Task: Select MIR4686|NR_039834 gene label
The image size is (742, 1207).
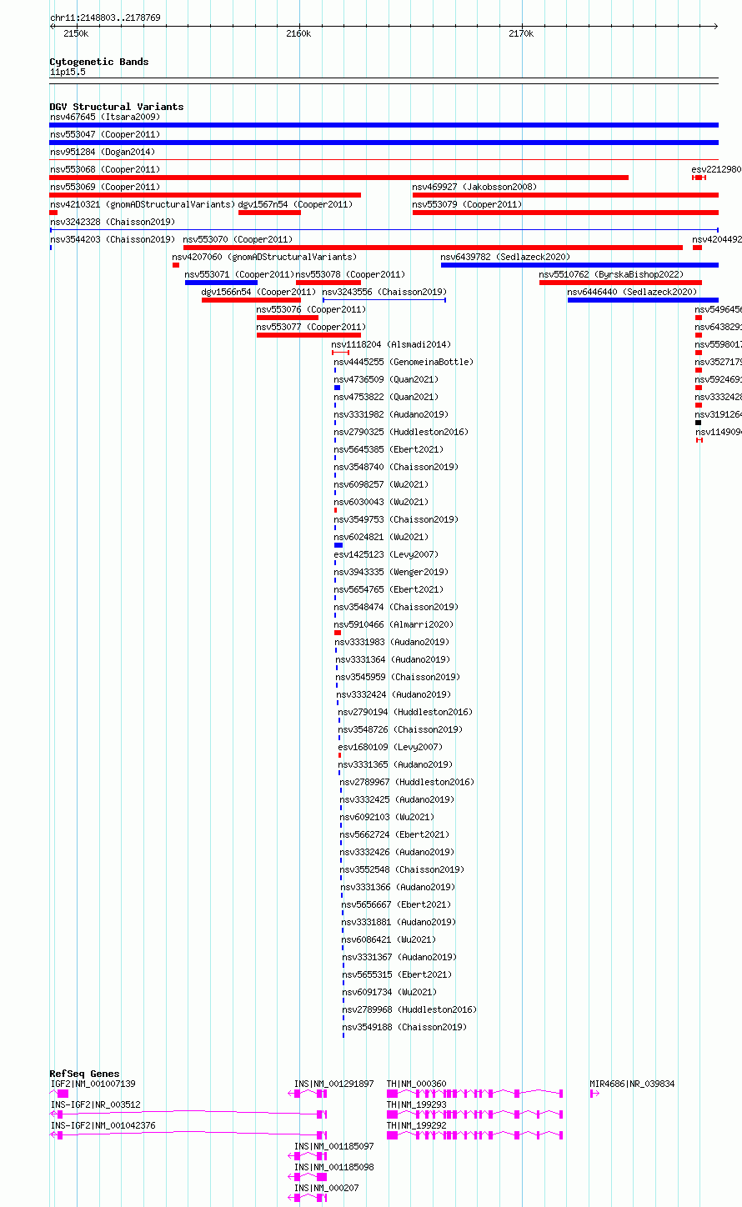Action: point(633,1084)
